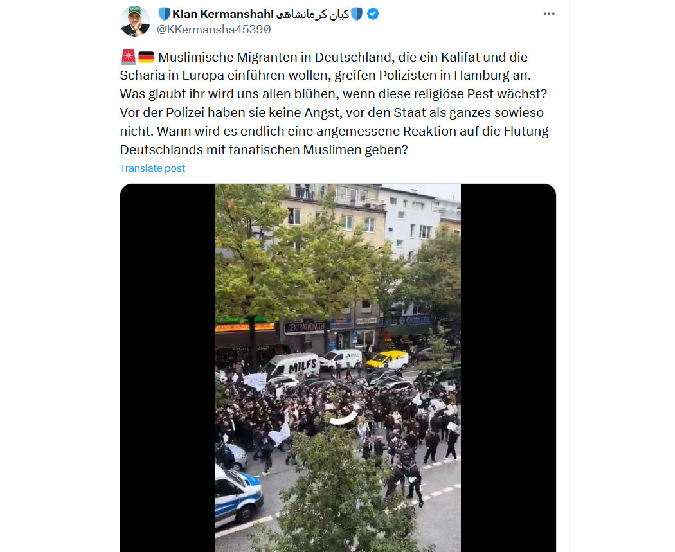The image size is (675, 552).
Task: Click the German flag emoji
Action: tap(147, 57)
